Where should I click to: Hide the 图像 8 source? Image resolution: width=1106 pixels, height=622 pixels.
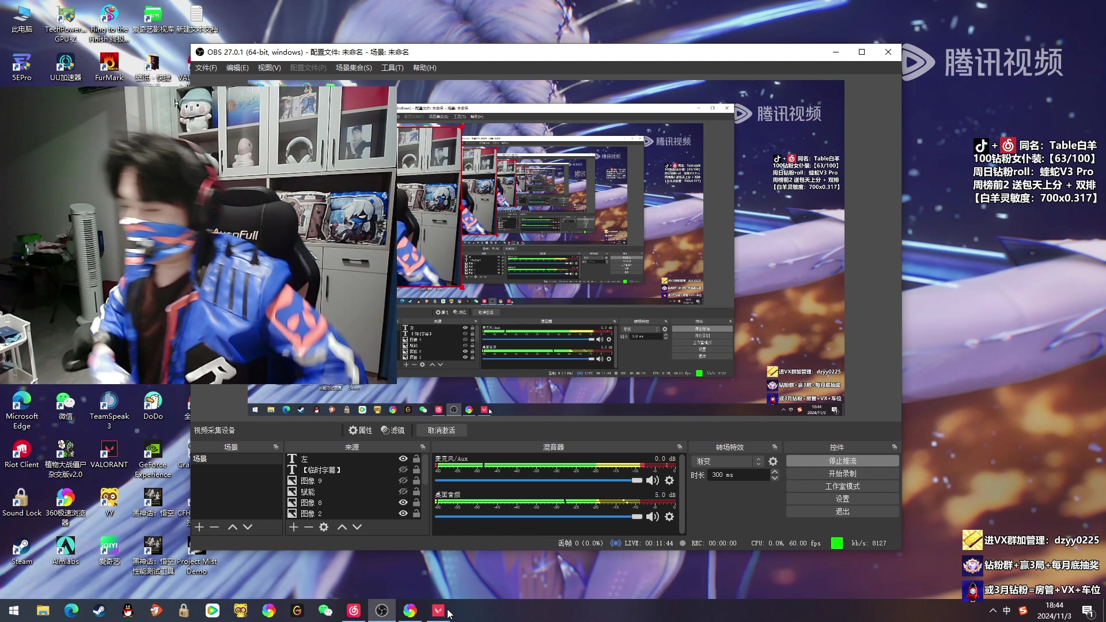tap(403, 503)
